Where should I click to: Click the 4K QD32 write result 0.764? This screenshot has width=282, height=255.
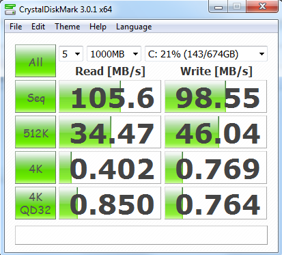pyautogui.click(x=216, y=203)
